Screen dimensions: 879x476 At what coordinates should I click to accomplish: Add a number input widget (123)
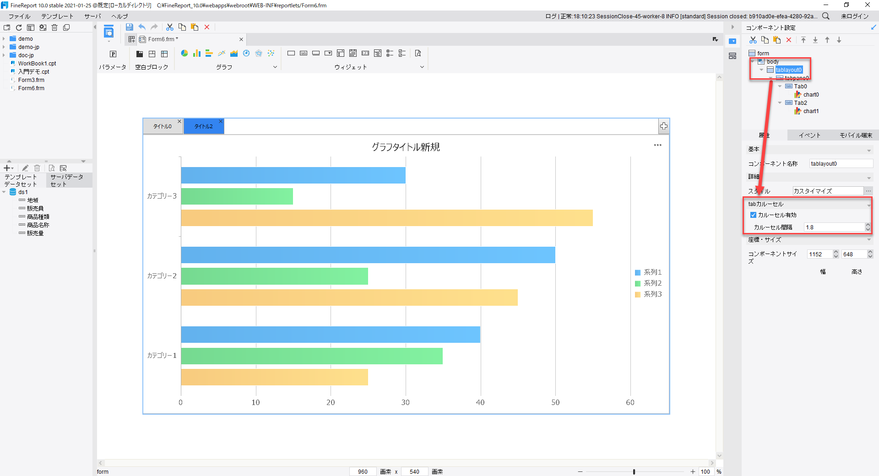point(365,54)
